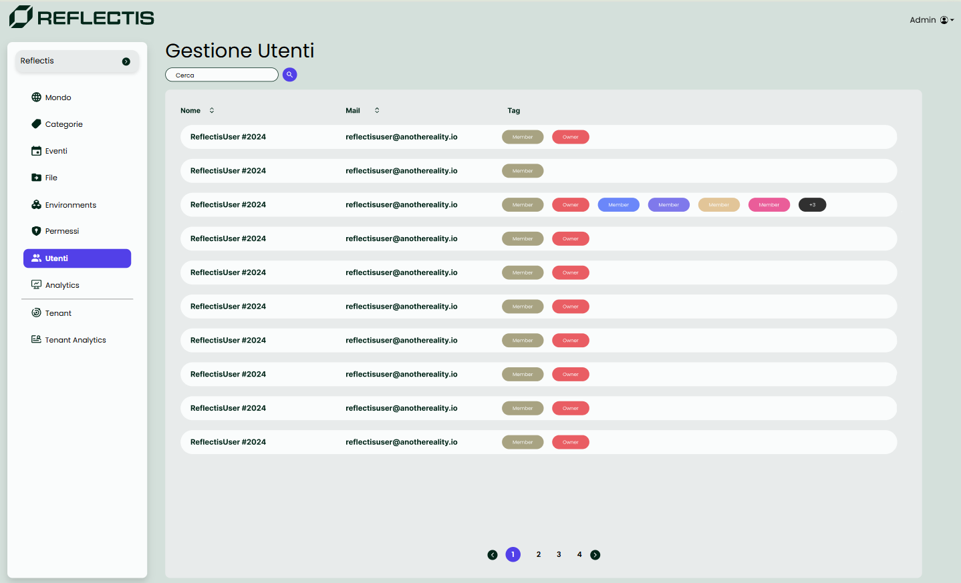Click the pink Member tag in third row
Image resolution: width=961 pixels, height=583 pixels.
[769, 205]
